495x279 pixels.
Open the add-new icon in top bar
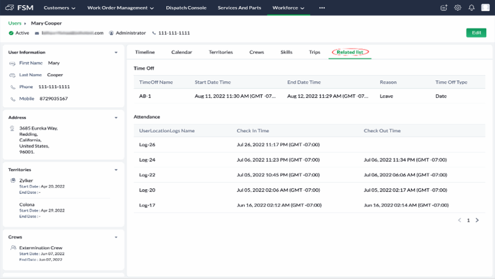444,8
